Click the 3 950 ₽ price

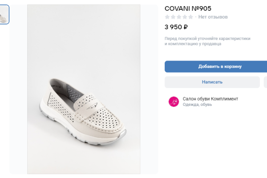176,27
